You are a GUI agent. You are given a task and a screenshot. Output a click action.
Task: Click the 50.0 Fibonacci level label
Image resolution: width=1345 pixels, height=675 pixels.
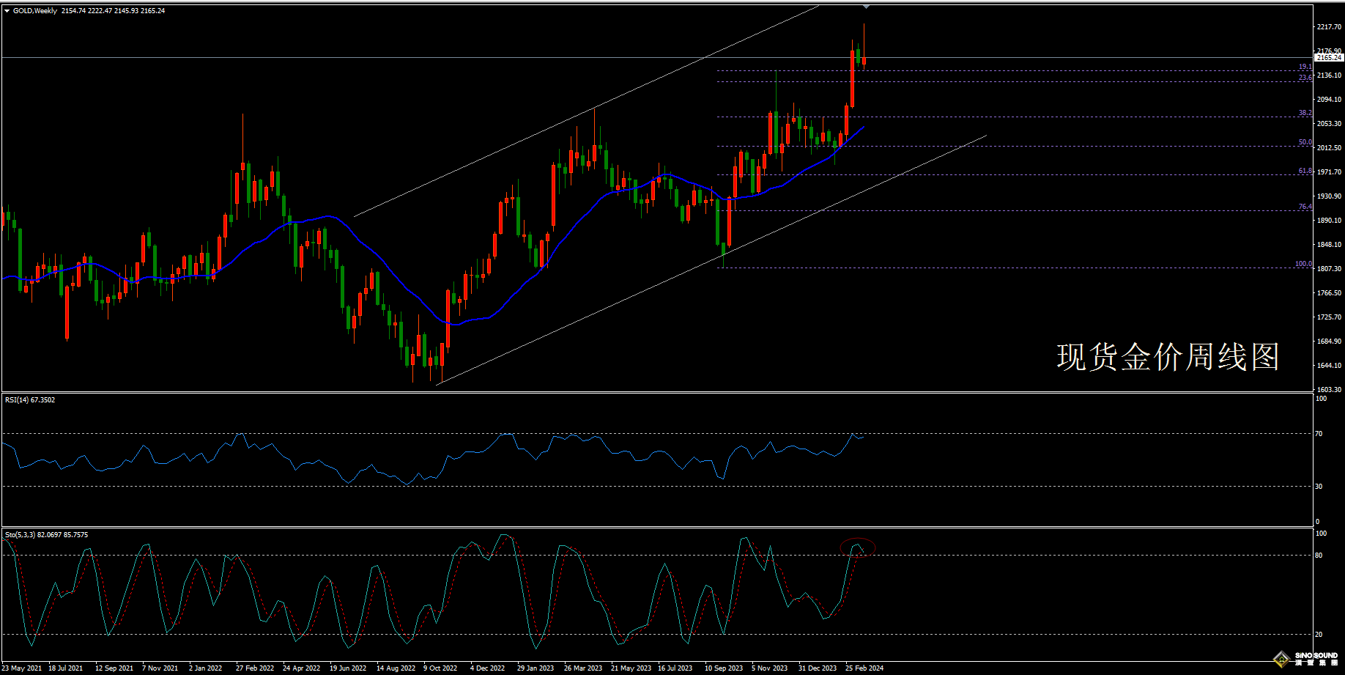point(1305,142)
